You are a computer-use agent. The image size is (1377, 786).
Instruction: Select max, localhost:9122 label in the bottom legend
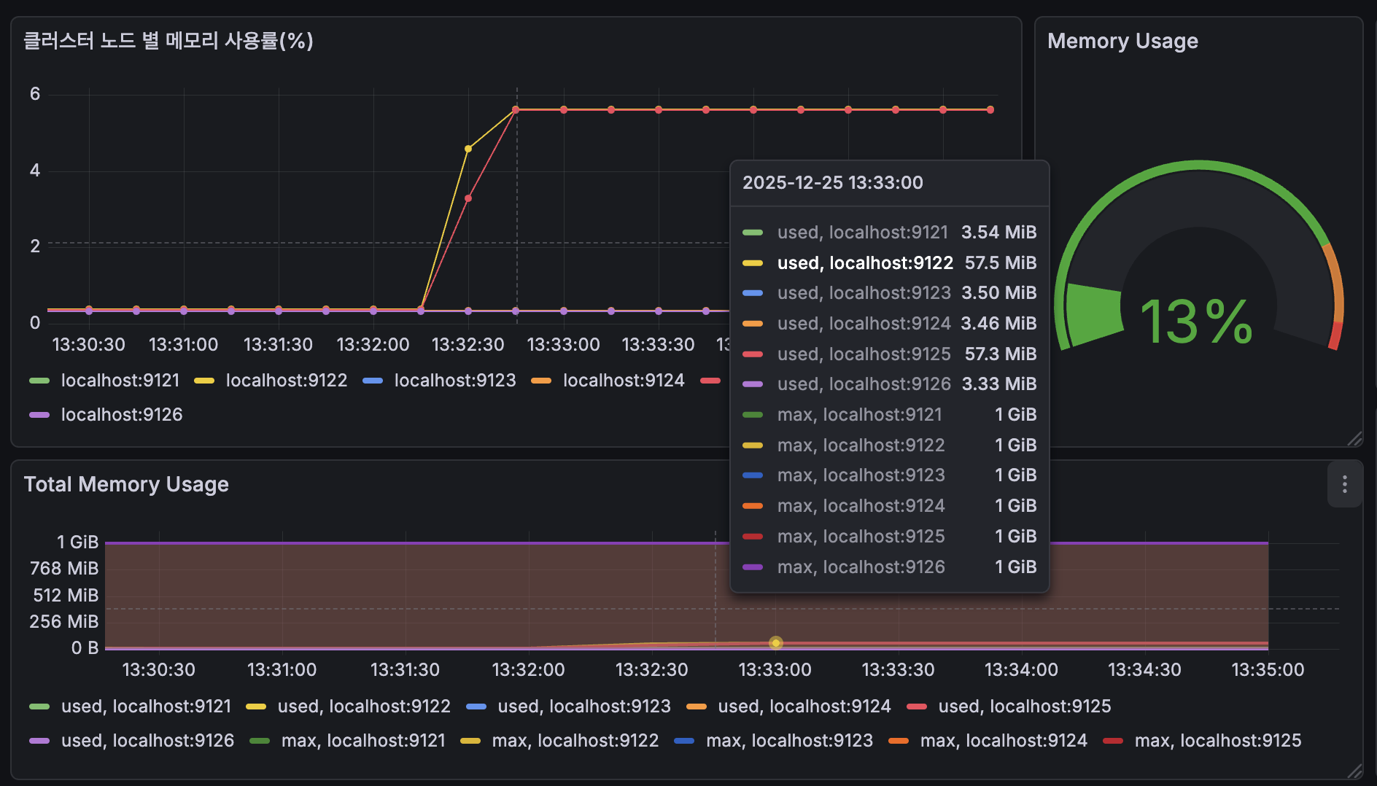(575, 741)
